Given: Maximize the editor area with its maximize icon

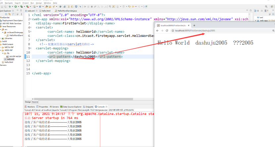Looking at the screenshot, I should point(251,11).
